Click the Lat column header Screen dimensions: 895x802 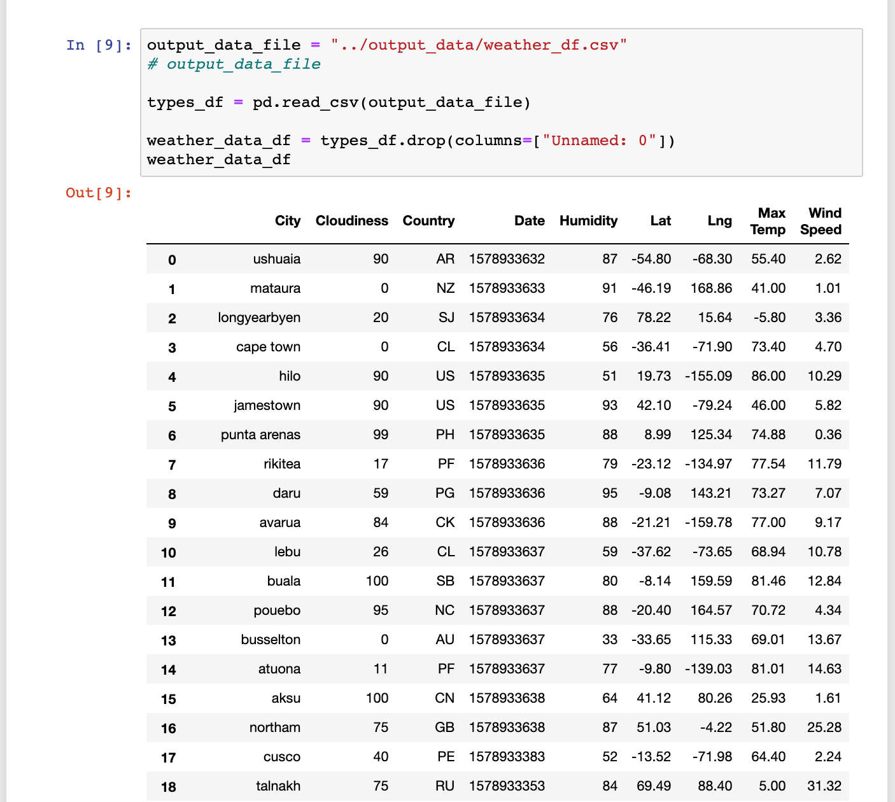661,221
